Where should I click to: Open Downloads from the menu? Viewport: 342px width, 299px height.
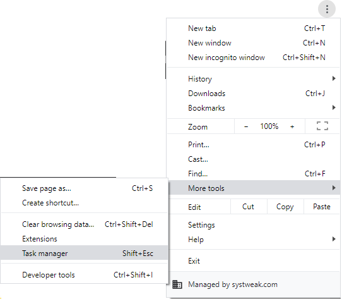(253, 94)
